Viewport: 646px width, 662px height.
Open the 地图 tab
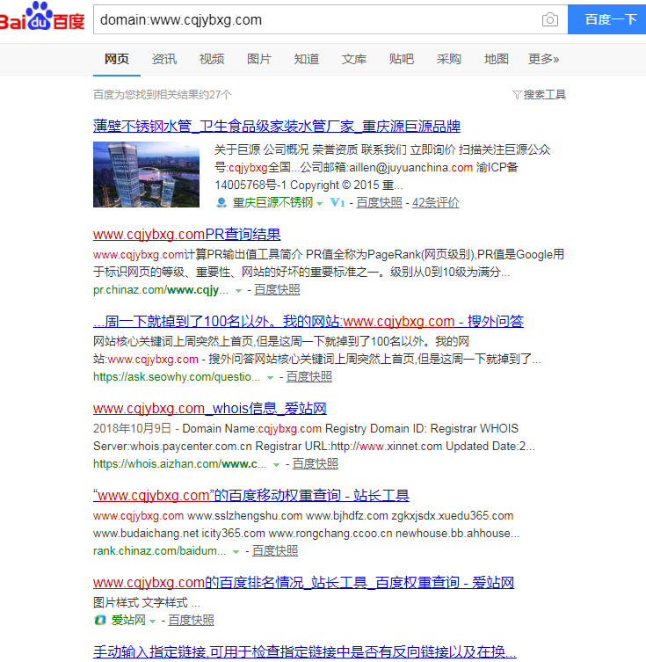497,60
